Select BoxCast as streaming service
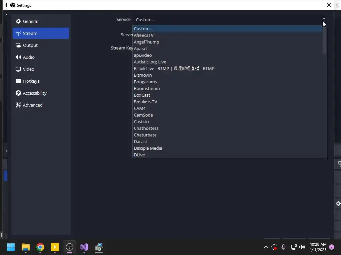 (228, 95)
